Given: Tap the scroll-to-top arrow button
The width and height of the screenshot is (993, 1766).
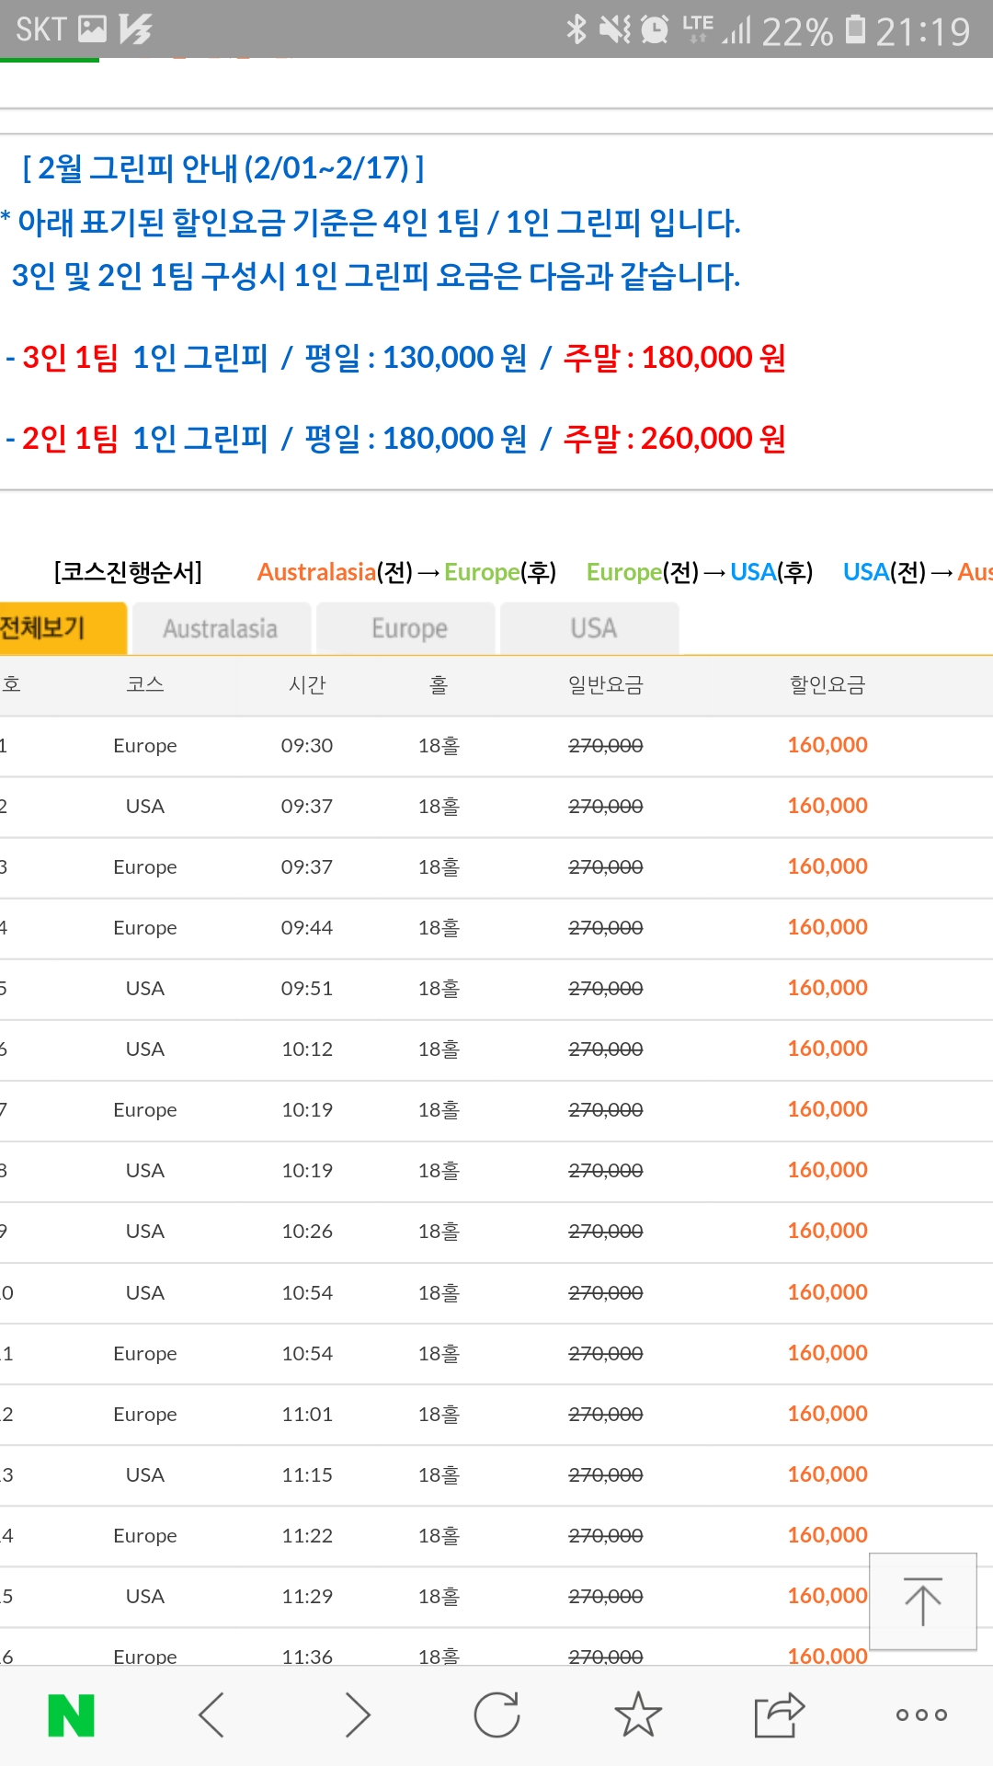Looking at the screenshot, I should [x=922, y=1601].
